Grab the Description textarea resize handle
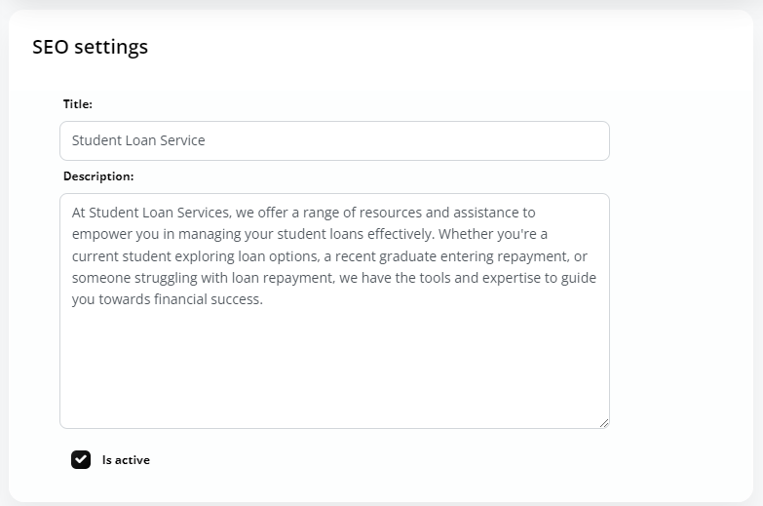The image size is (763, 506). click(604, 423)
